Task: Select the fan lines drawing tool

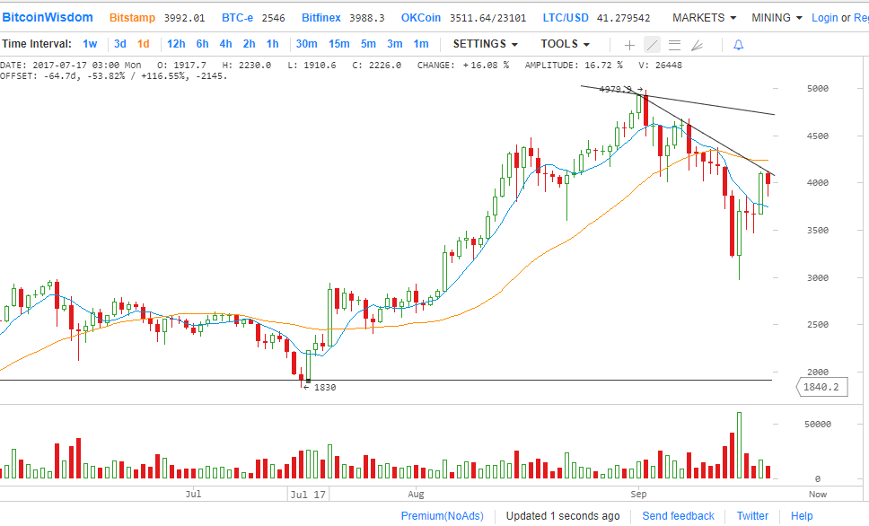Action: [x=697, y=45]
